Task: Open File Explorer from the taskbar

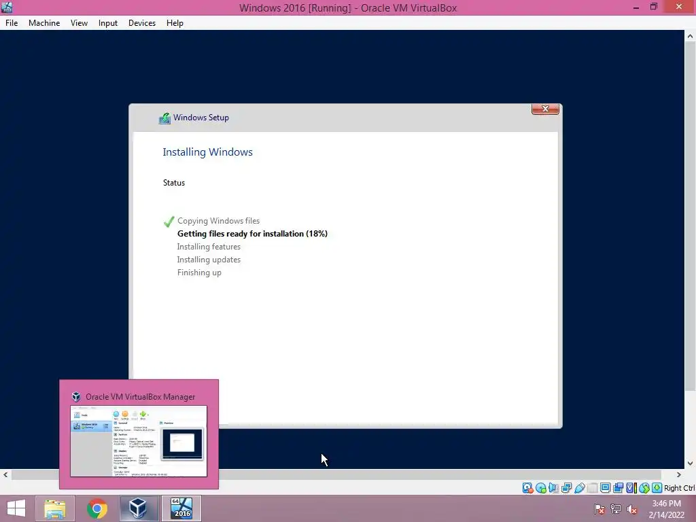Action: 55,508
